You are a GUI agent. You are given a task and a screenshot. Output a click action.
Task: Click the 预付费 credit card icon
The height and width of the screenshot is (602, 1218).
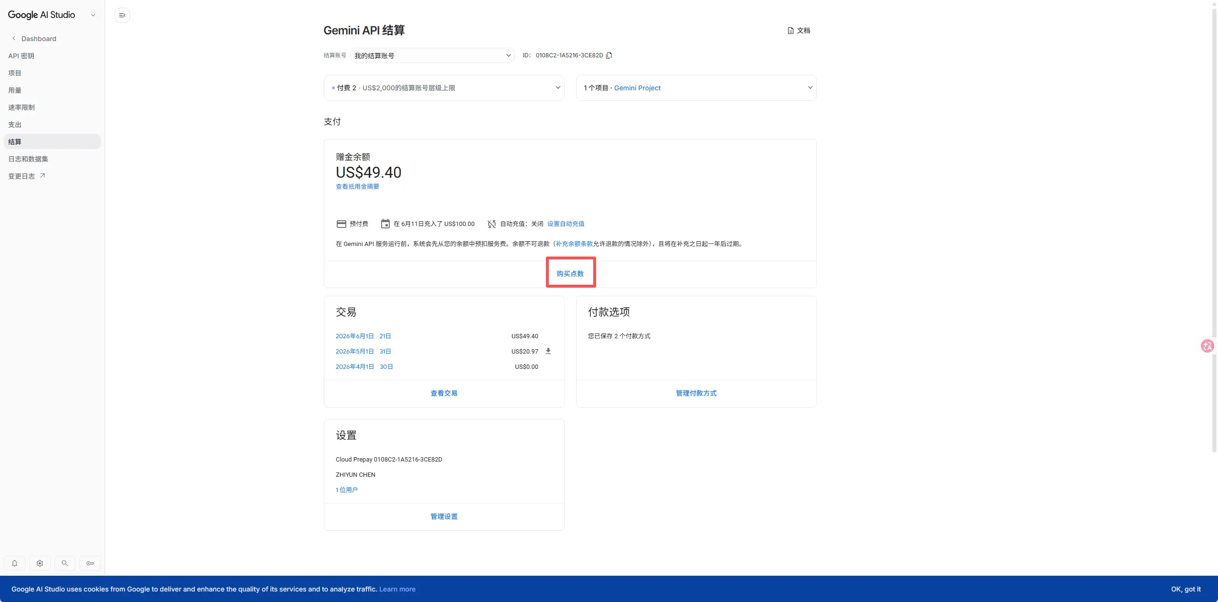tap(342, 224)
